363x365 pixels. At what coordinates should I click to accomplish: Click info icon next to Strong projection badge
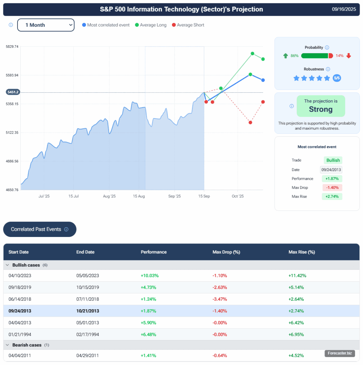291,106
